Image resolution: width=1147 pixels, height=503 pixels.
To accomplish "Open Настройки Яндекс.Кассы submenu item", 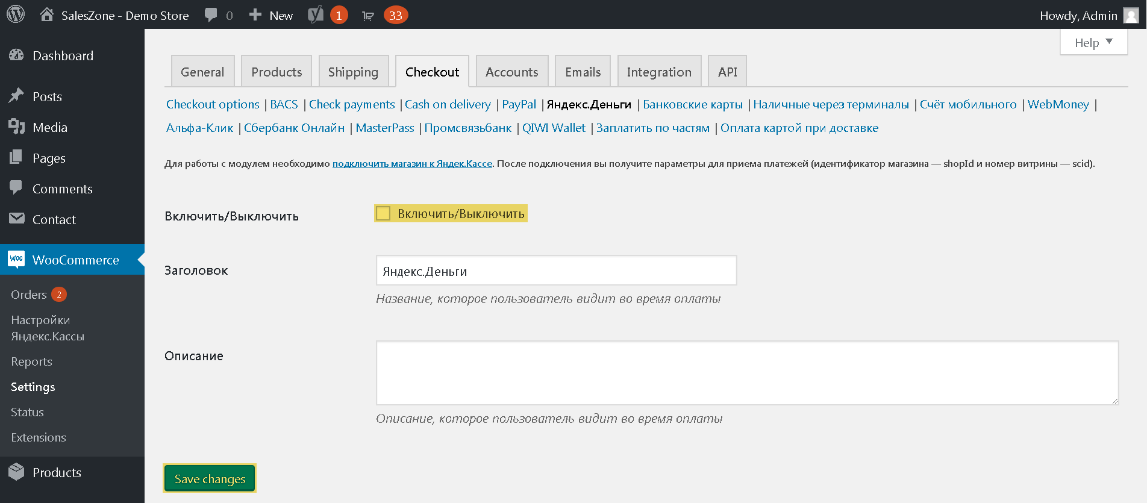I will 48,328.
